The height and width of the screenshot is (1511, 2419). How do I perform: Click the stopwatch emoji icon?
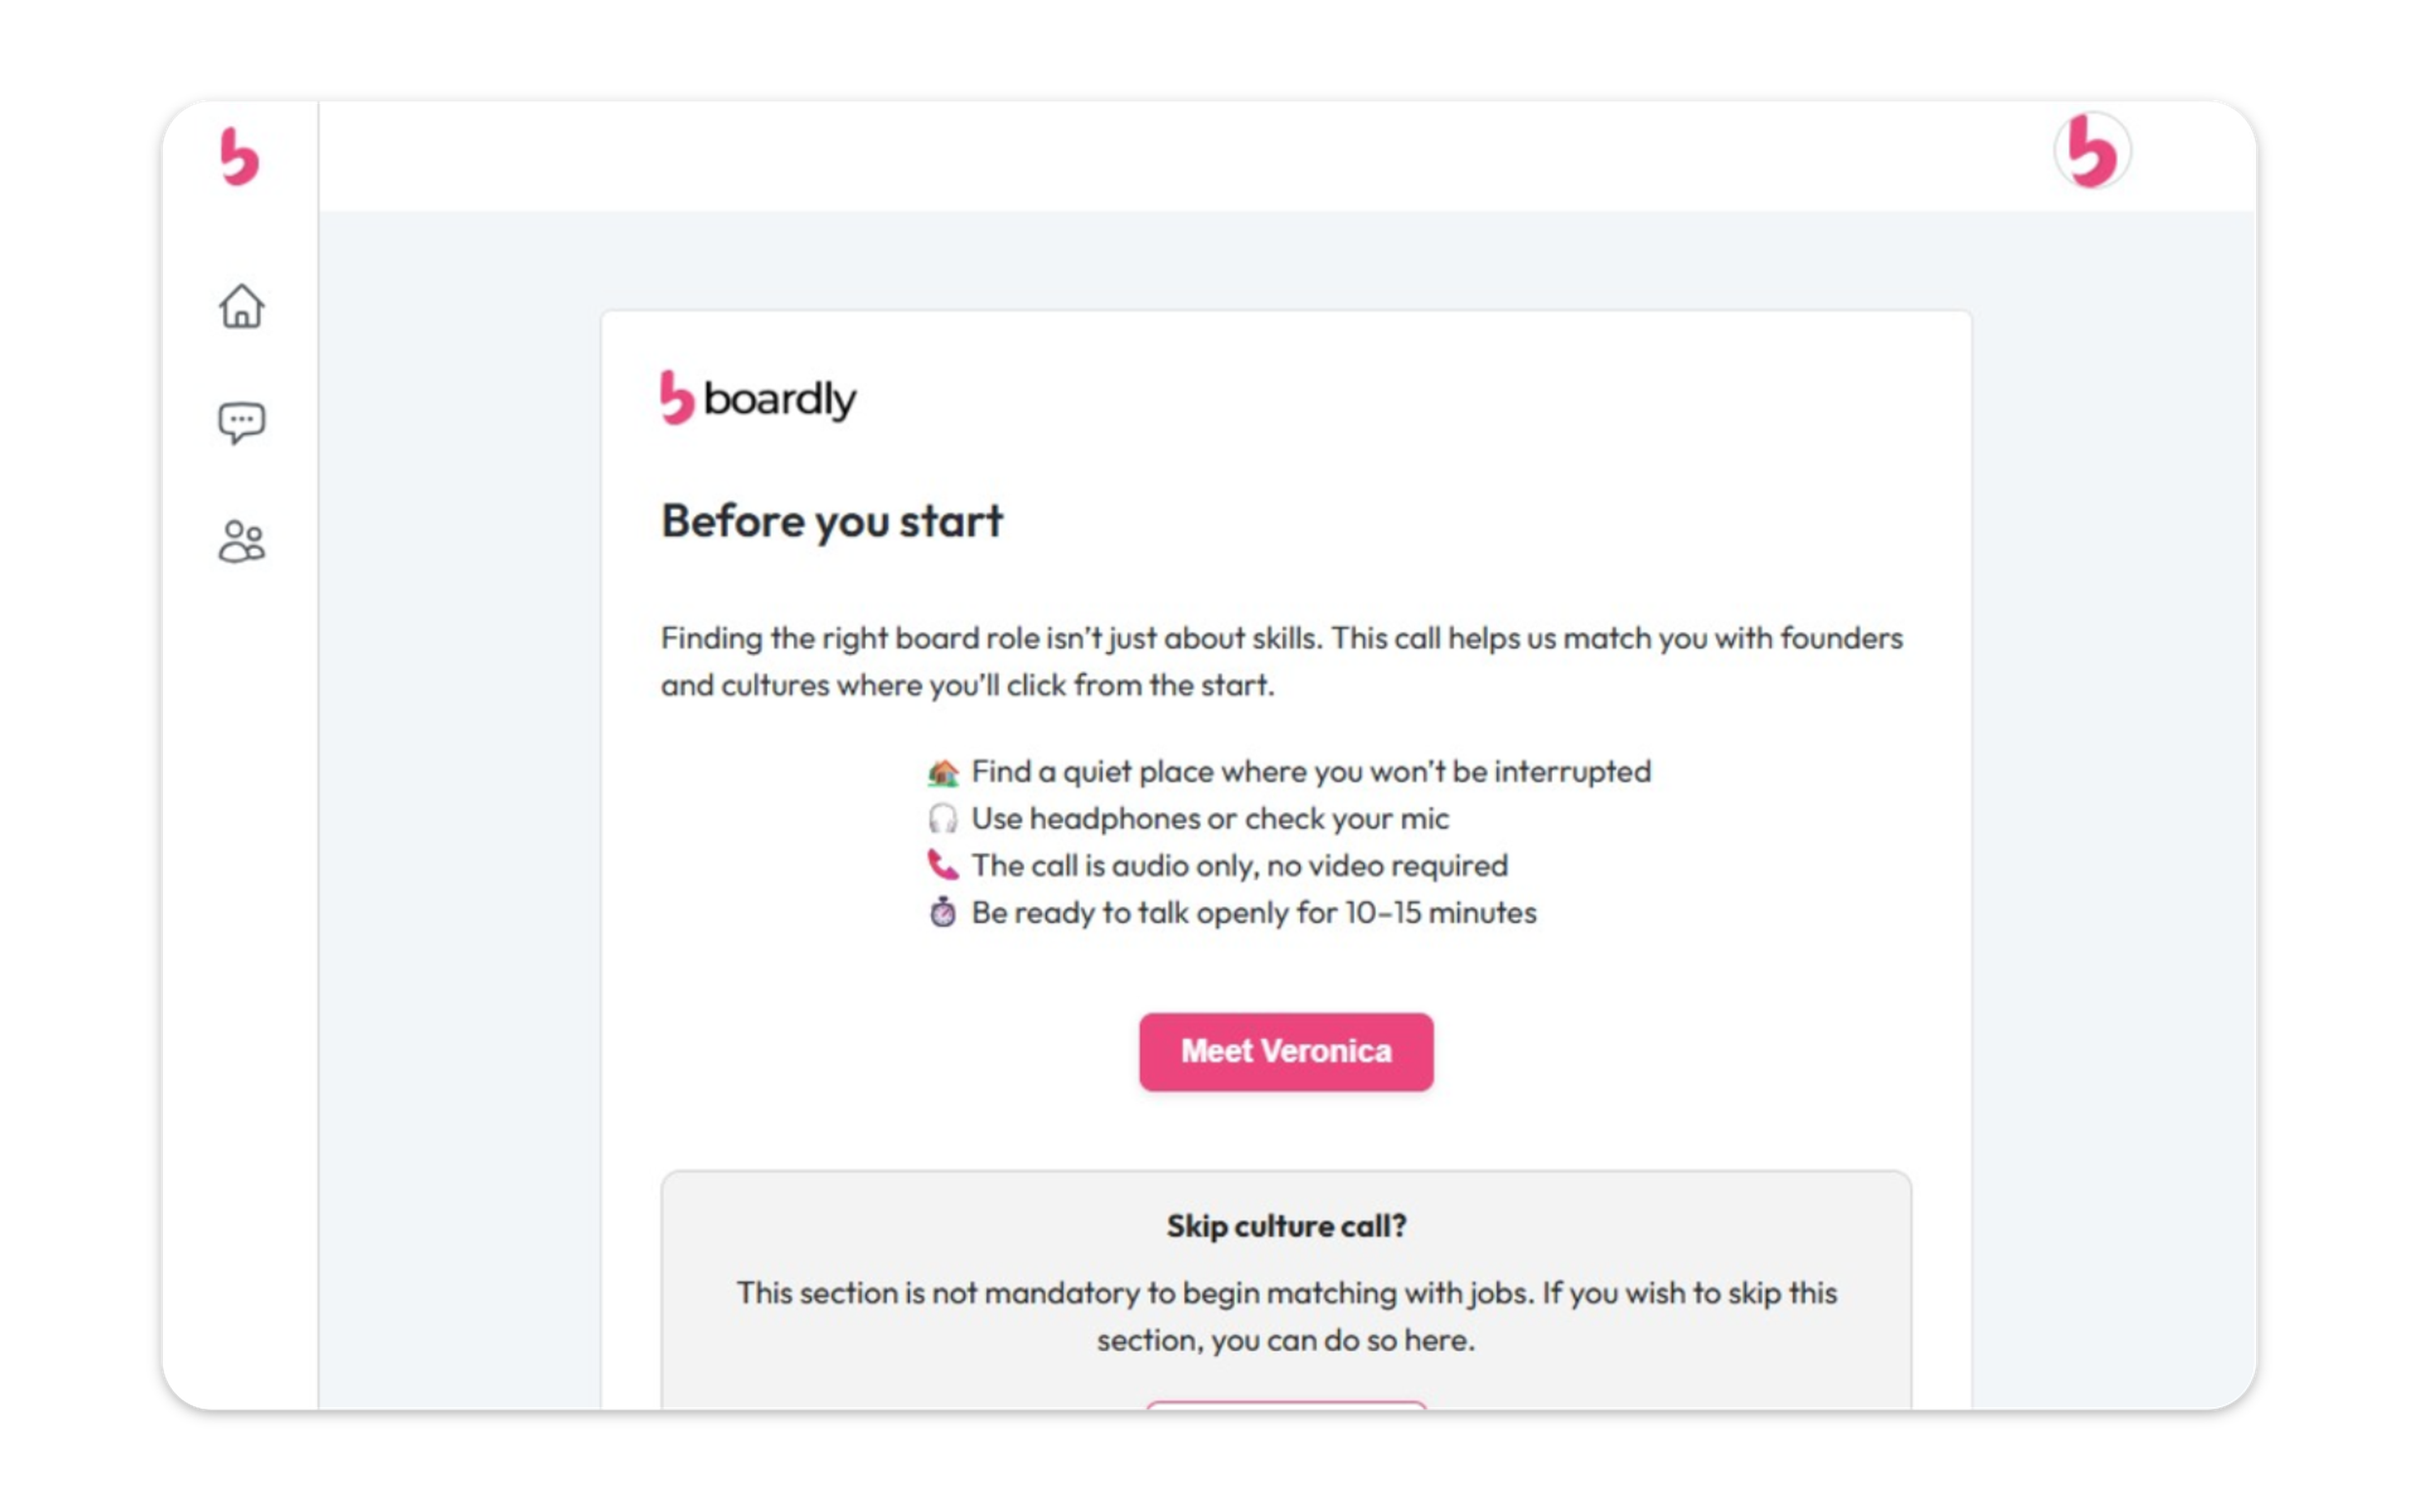[942, 912]
